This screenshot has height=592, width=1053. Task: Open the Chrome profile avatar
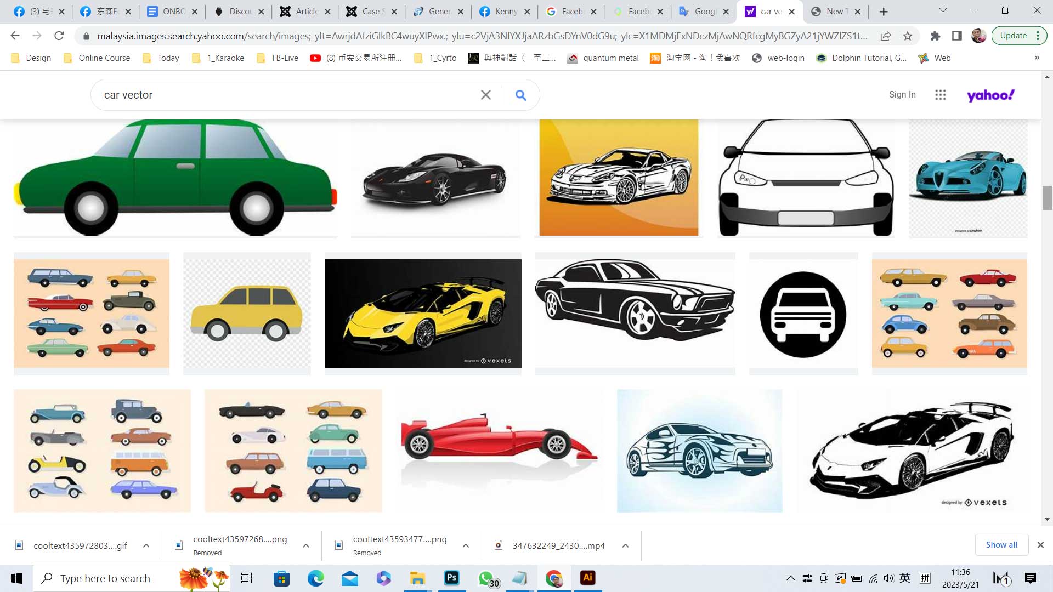tap(978, 36)
